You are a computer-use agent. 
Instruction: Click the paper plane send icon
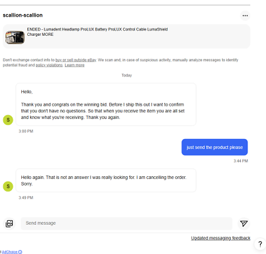(x=243, y=223)
